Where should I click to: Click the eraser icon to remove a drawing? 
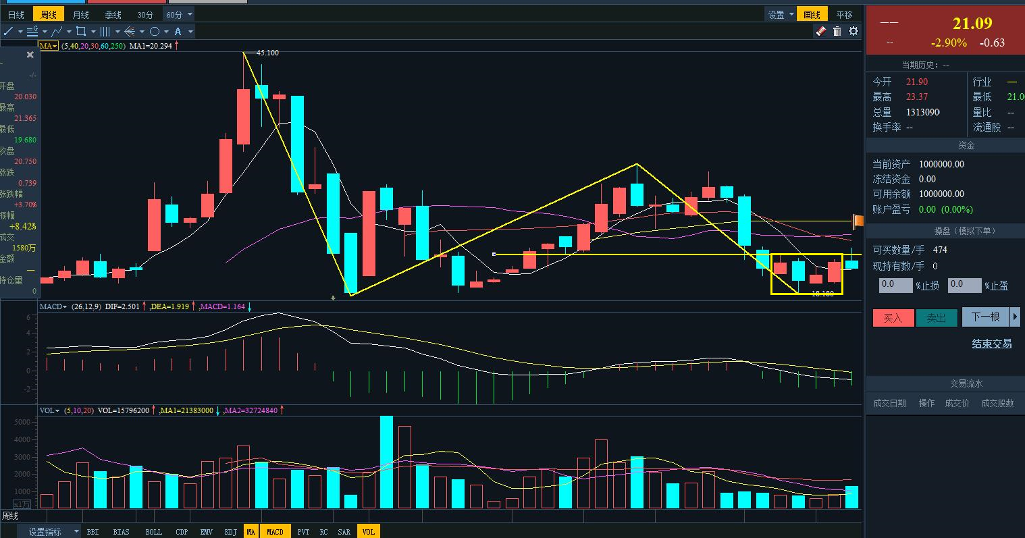pos(820,31)
